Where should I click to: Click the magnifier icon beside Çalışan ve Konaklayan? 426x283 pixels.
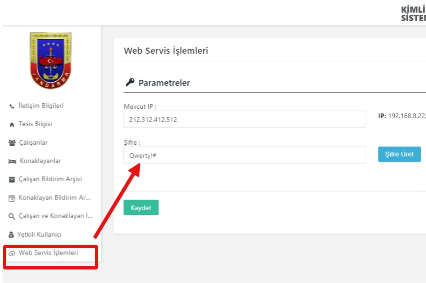click(12, 217)
